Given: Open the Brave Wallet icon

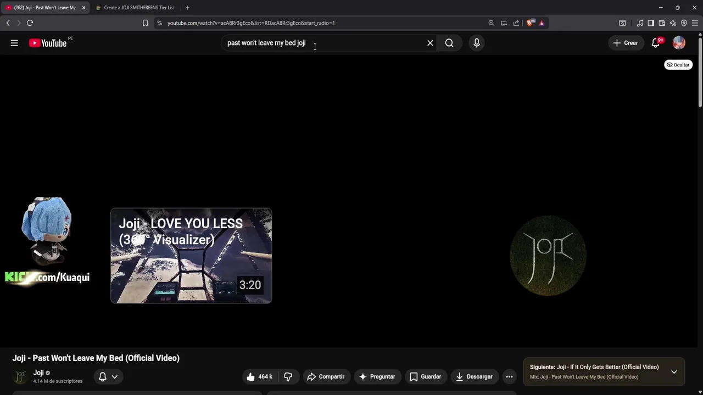Looking at the screenshot, I should click(x=662, y=23).
